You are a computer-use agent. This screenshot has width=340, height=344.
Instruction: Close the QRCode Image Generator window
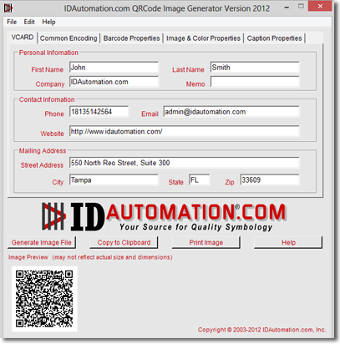(x=320, y=7)
